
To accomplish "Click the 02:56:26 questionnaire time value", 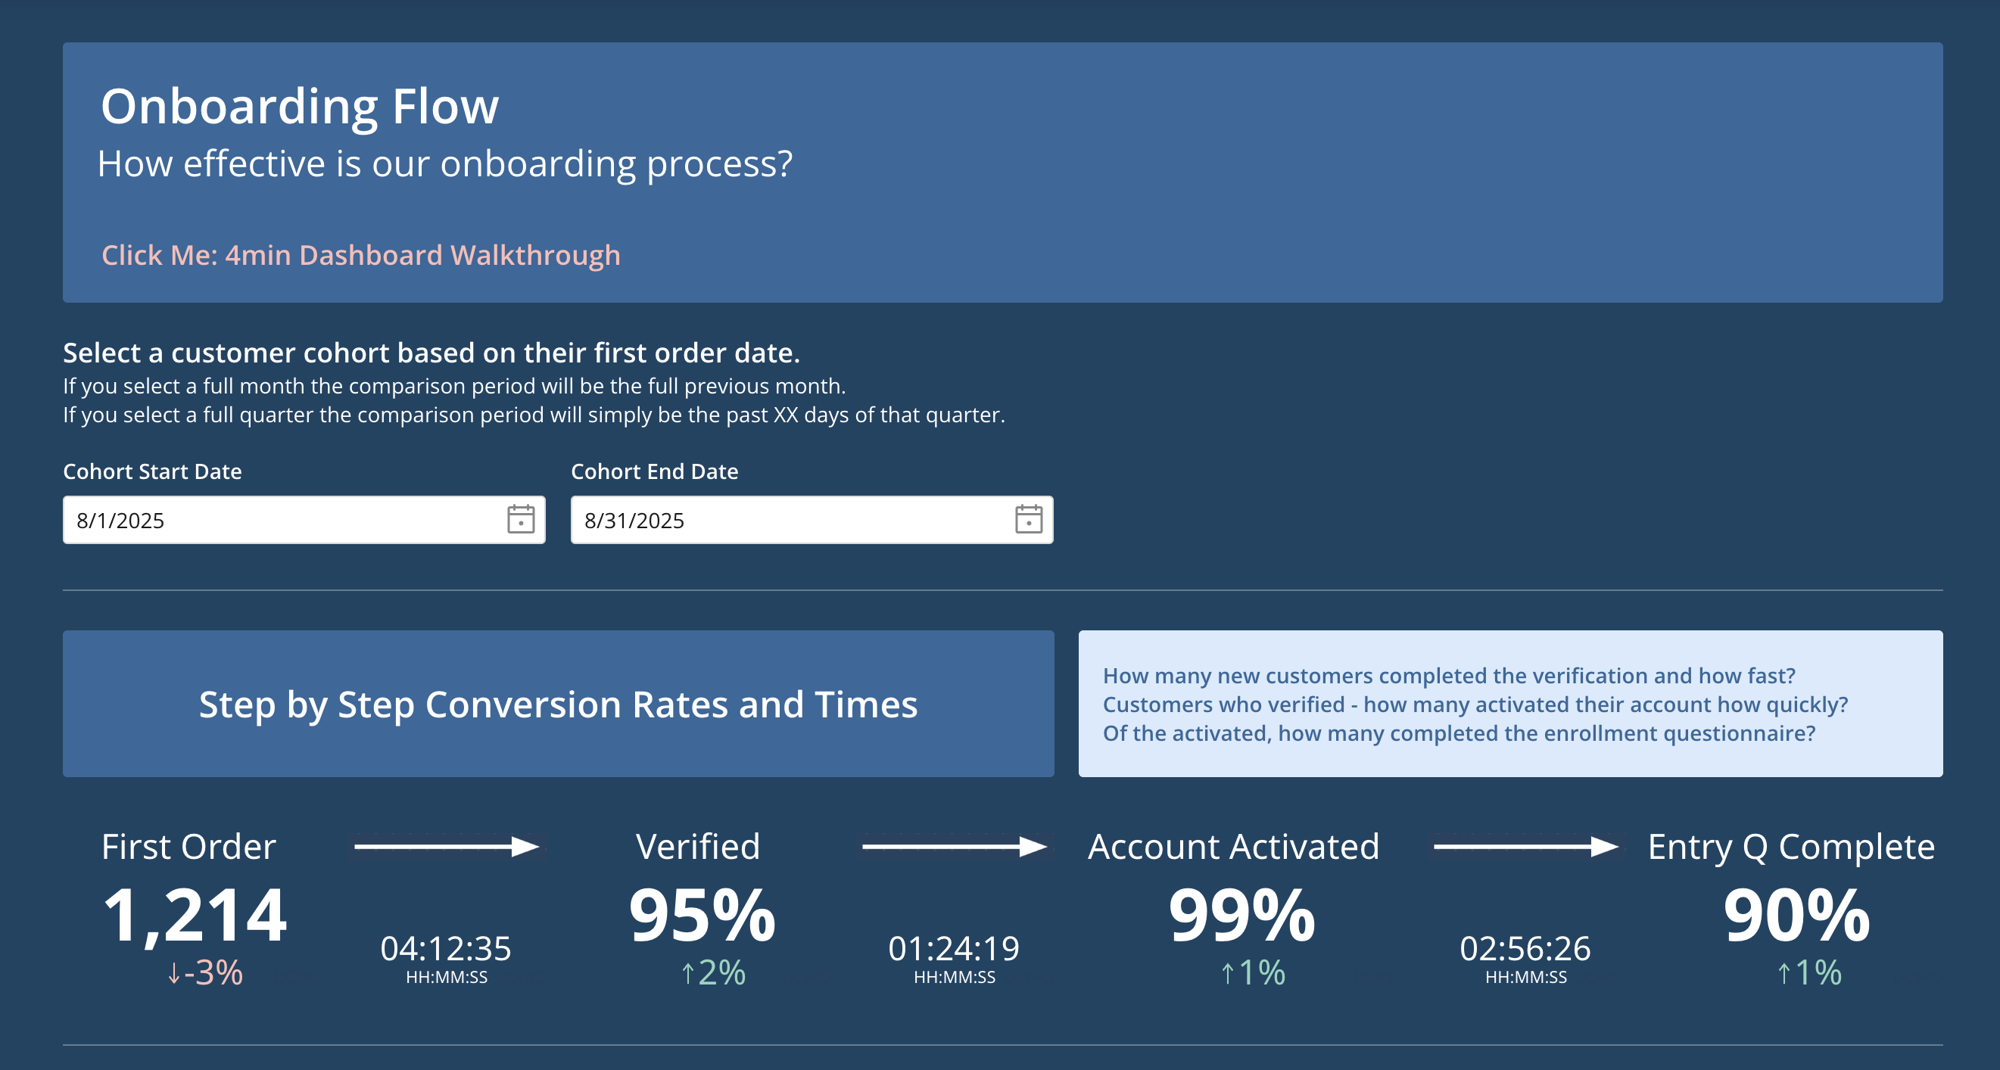I will [1525, 948].
